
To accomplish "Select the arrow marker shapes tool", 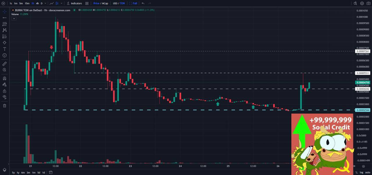I will [x=4, y=43].
